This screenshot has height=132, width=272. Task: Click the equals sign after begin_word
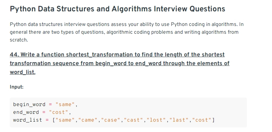(50, 104)
